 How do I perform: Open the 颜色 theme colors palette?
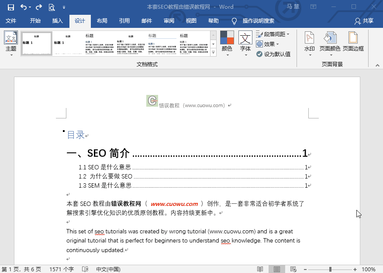[227, 44]
